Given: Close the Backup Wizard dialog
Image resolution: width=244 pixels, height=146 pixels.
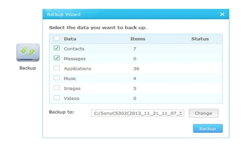Looking at the screenshot, I should [222, 14].
